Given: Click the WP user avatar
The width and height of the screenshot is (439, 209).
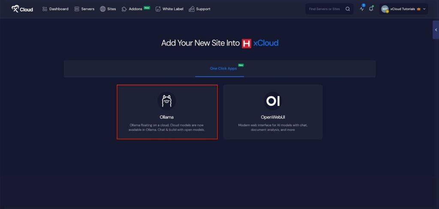Looking at the screenshot, I should pos(385,9).
